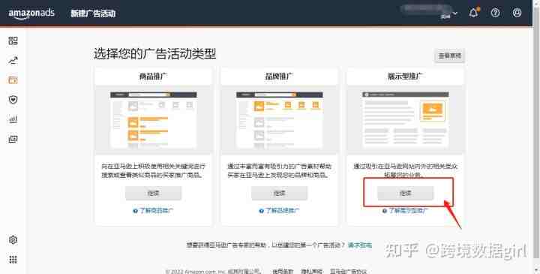Open the bar chart reports icon

(13, 119)
